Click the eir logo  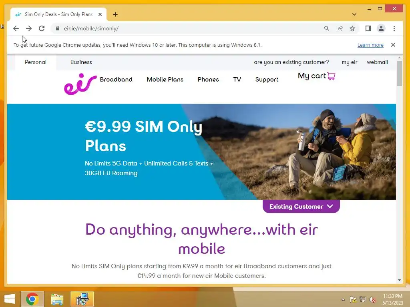pyautogui.click(x=80, y=84)
